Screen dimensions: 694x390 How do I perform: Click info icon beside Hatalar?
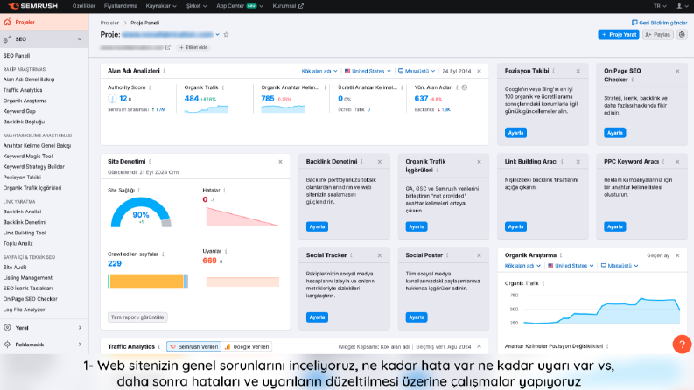pyautogui.click(x=224, y=190)
